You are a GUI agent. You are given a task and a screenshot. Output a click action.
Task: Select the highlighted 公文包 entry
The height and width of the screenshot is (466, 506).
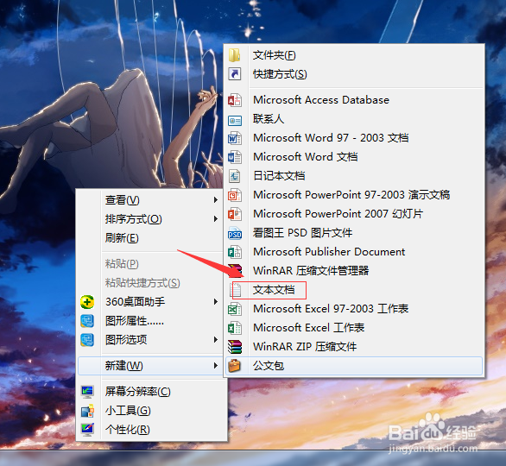tap(354, 366)
